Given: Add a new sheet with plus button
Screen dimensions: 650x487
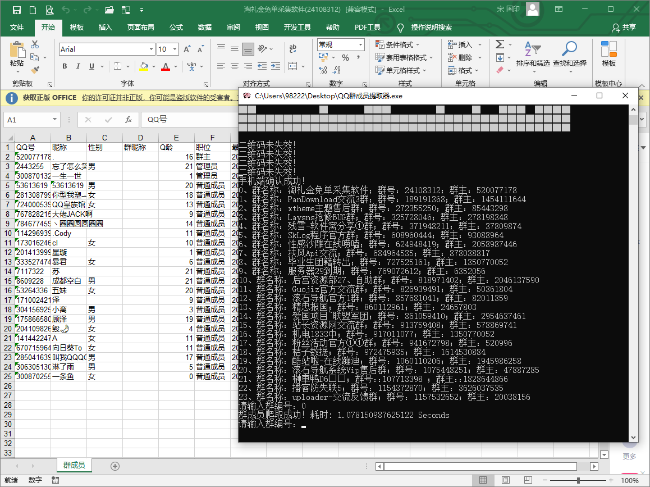Looking at the screenshot, I should click(x=115, y=466).
